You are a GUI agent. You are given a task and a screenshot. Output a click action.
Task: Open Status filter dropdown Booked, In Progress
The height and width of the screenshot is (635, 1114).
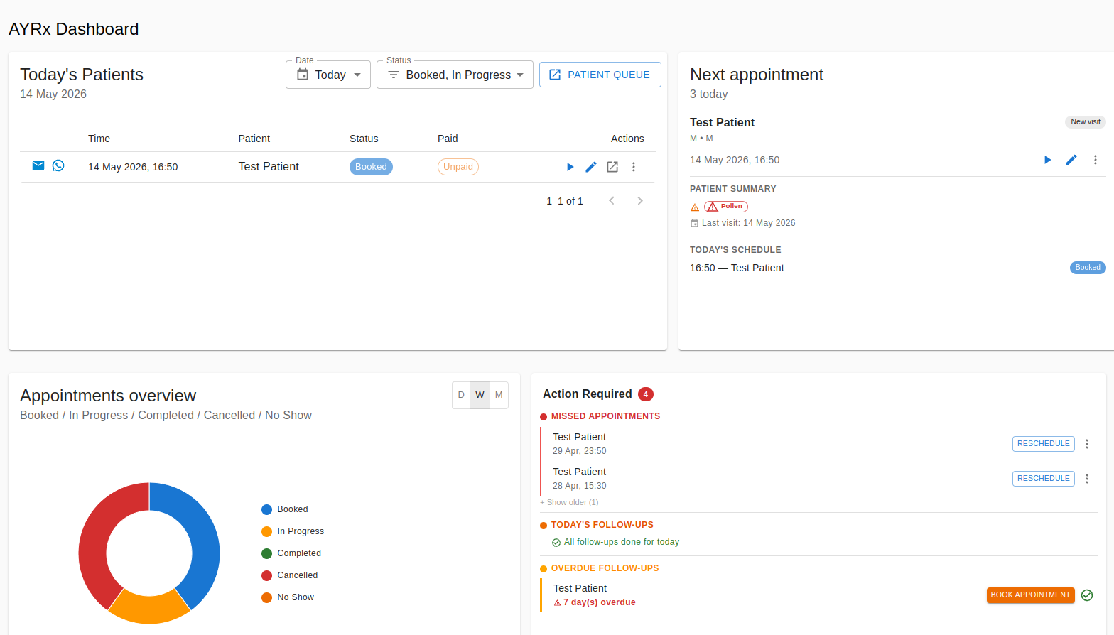(455, 75)
